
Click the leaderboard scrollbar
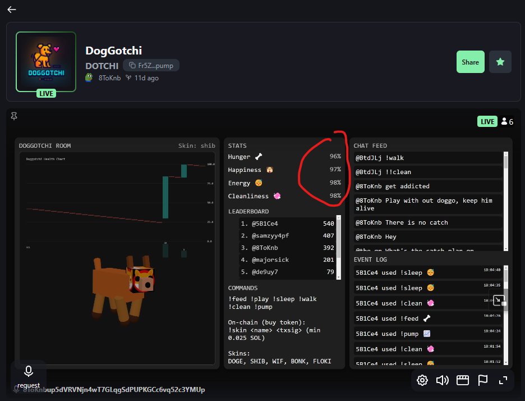click(x=339, y=247)
